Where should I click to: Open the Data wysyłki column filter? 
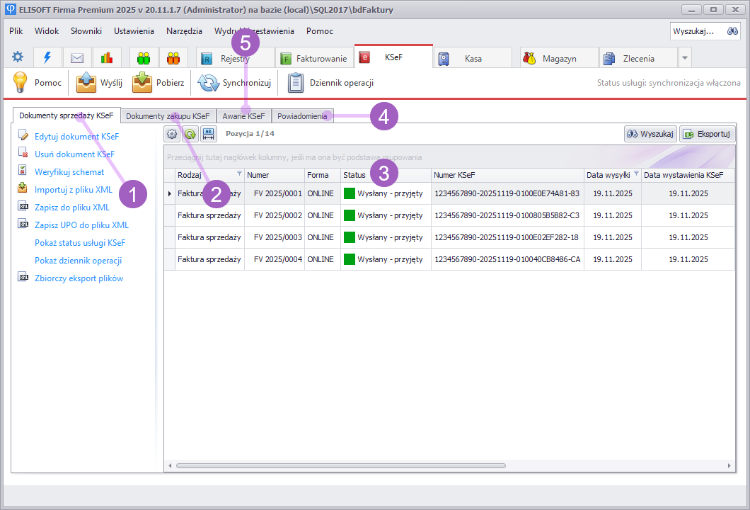(636, 174)
